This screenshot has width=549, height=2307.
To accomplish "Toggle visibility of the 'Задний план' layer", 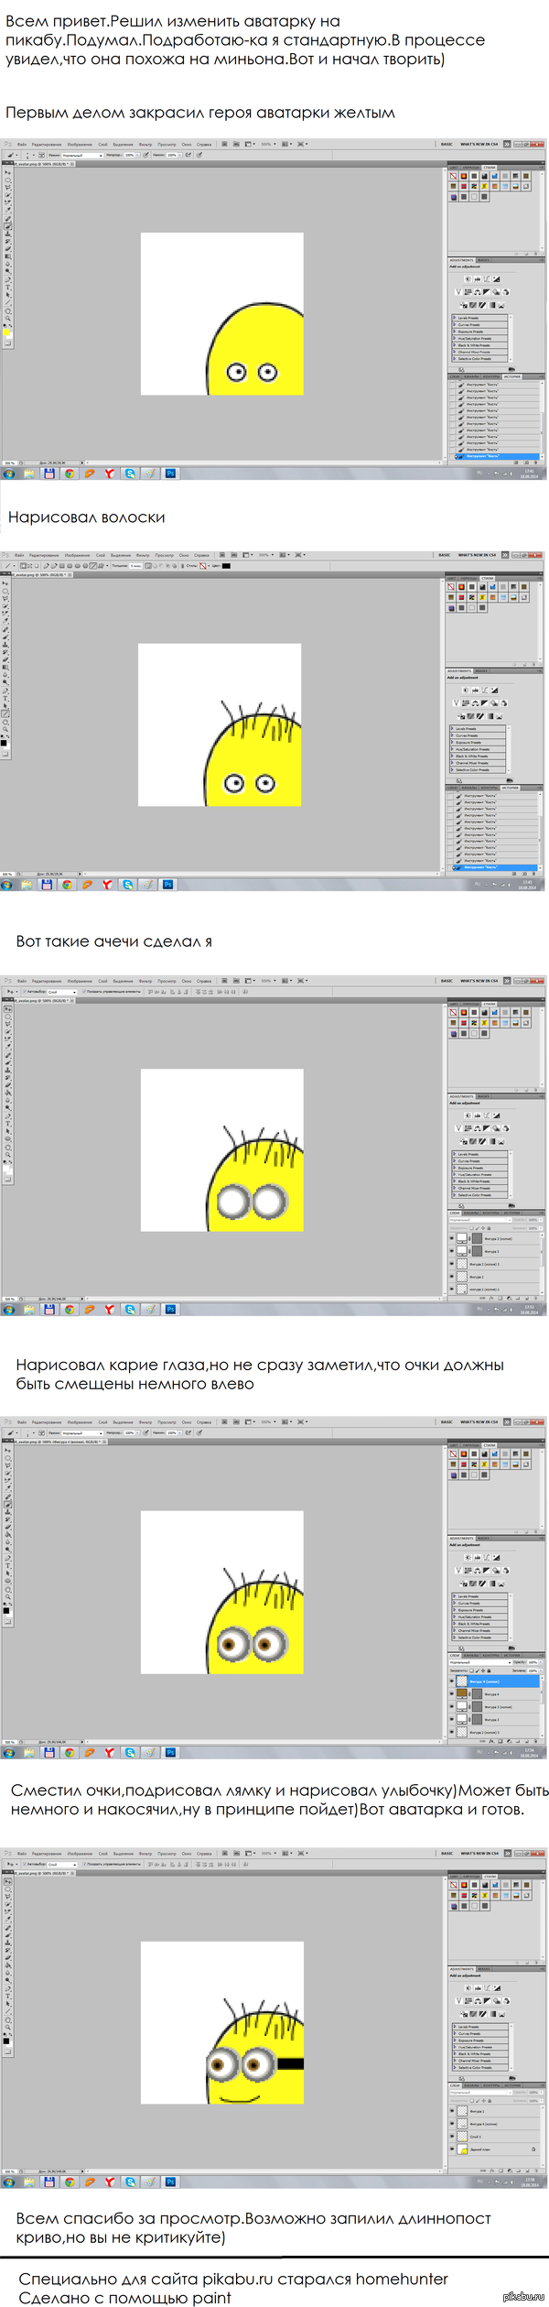I will tap(452, 2149).
